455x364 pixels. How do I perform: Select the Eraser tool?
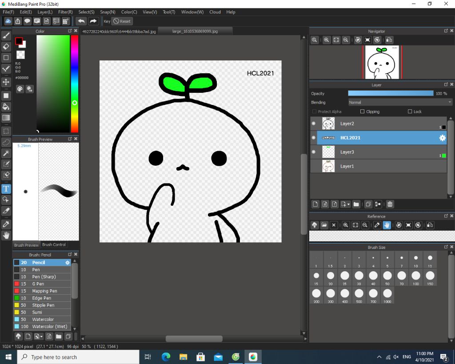(x=6, y=46)
